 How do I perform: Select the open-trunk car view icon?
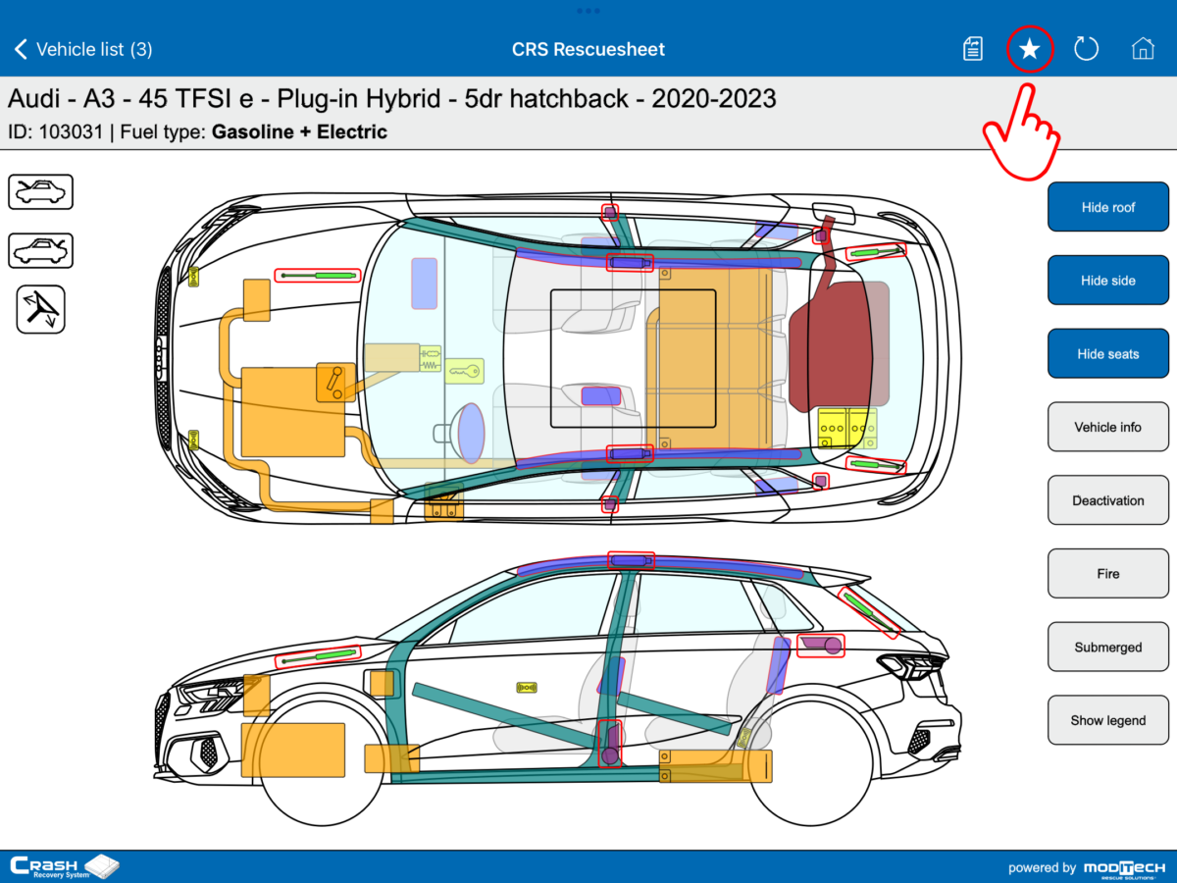[x=40, y=250]
